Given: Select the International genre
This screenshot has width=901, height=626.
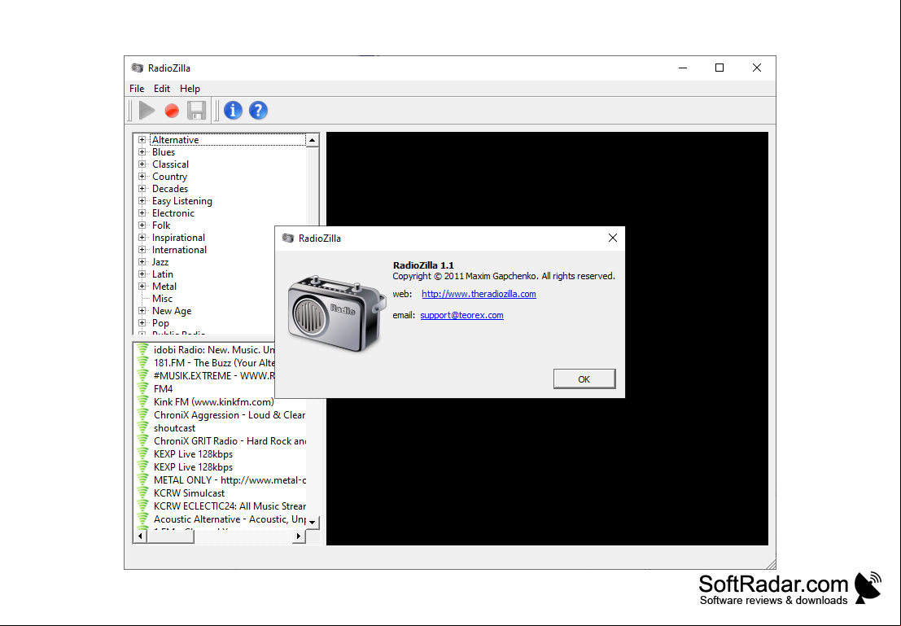Looking at the screenshot, I should tap(179, 249).
